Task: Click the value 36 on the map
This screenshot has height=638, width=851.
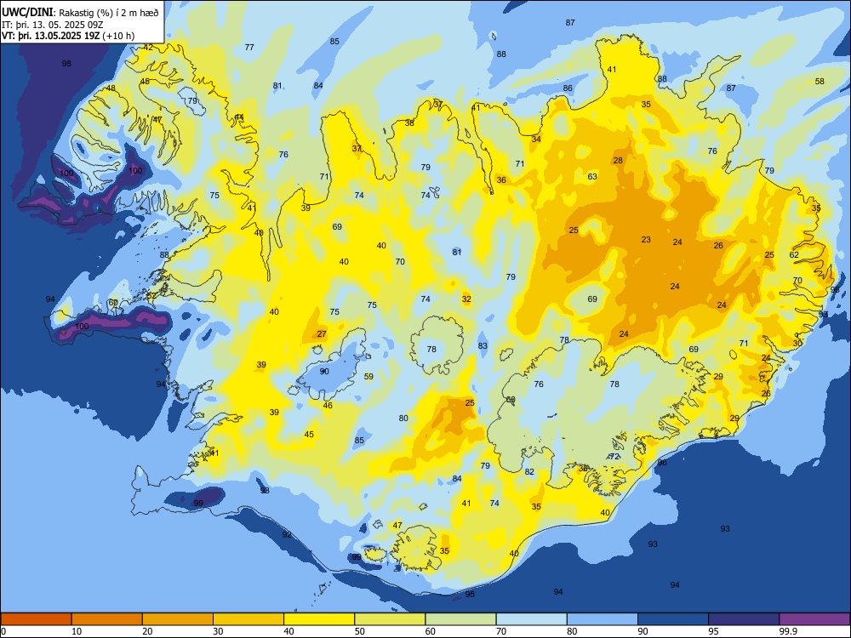Action: click(x=501, y=179)
